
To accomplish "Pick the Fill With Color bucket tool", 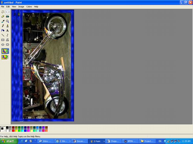I will (8, 17).
